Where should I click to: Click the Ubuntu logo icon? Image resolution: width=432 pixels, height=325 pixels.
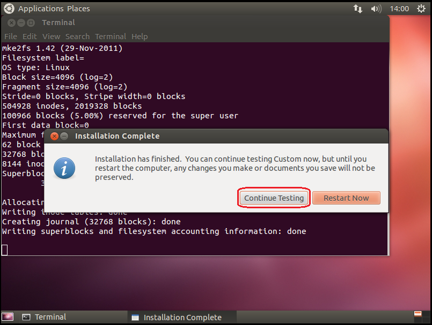point(9,9)
